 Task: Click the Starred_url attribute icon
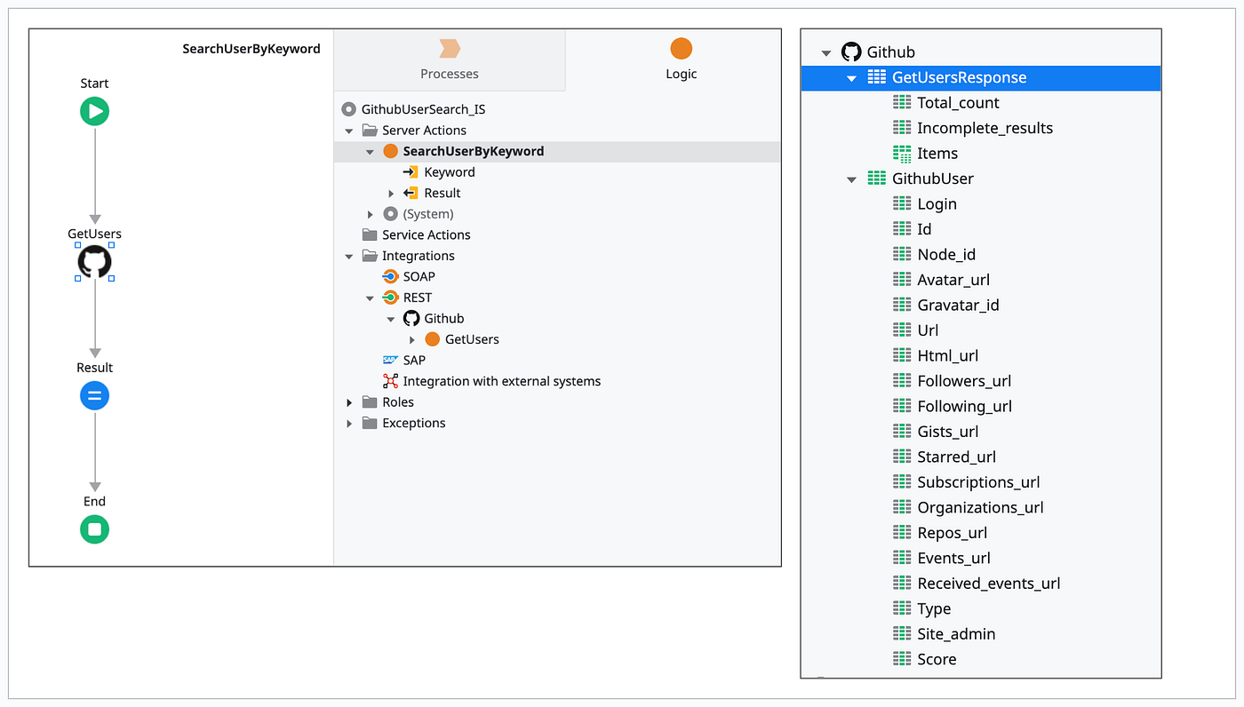902,457
